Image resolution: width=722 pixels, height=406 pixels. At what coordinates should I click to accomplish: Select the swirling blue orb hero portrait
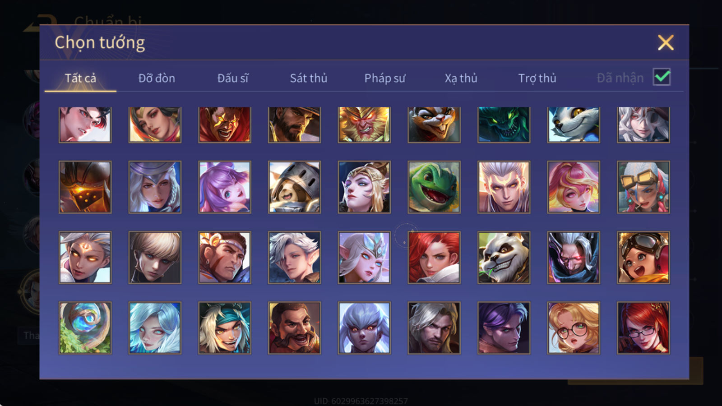85,328
